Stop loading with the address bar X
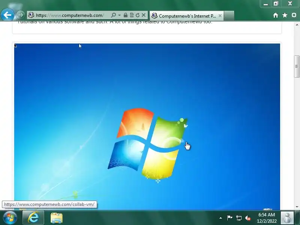This screenshot has width=300, height=225. coord(144,15)
